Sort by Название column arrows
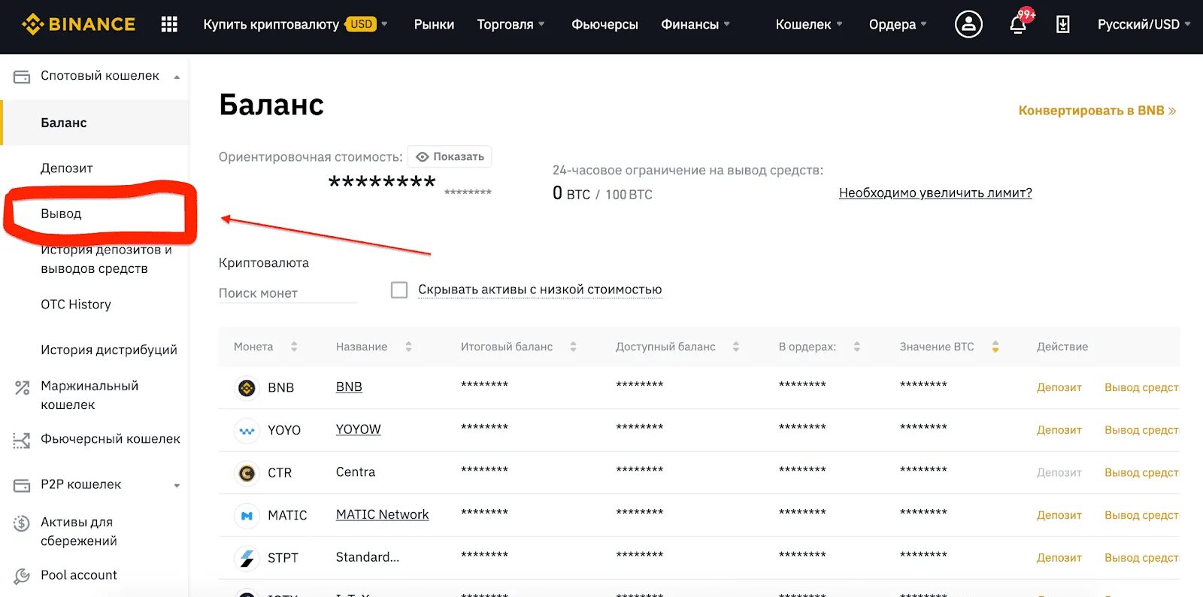Screen dimensions: 1203x597 [x=408, y=347]
